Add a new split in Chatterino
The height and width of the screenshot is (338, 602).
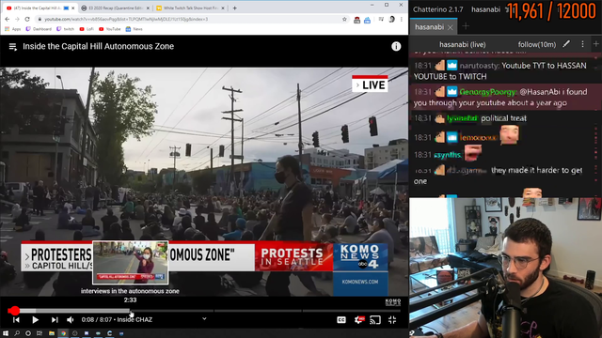(x=595, y=44)
